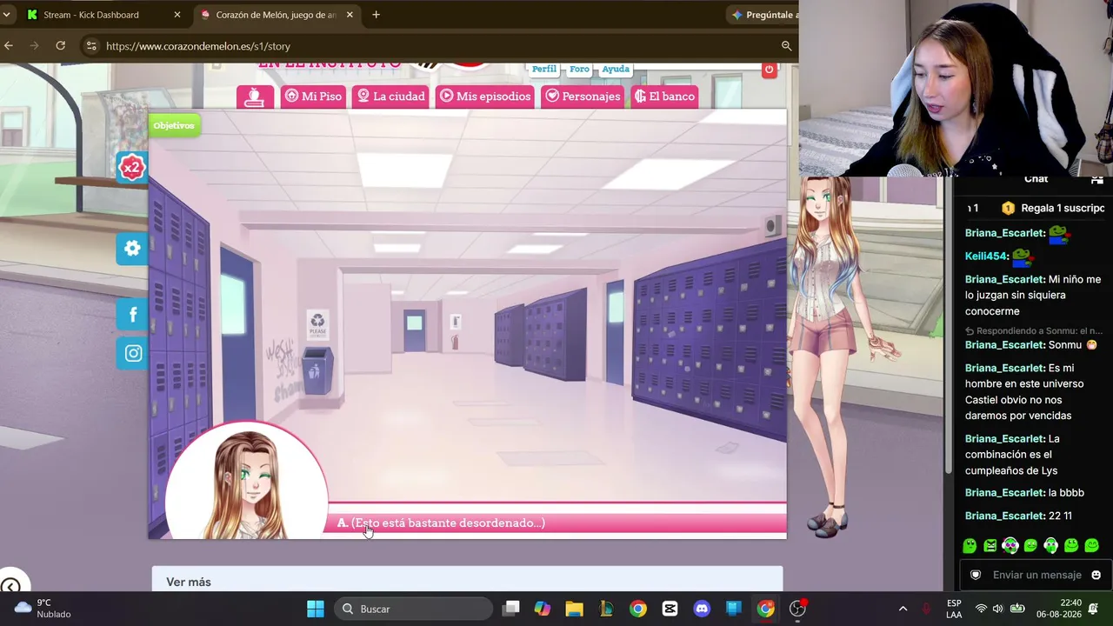
Task: Click the Regala 1 suscripción banner
Action: pyautogui.click(x=1052, y=208)
